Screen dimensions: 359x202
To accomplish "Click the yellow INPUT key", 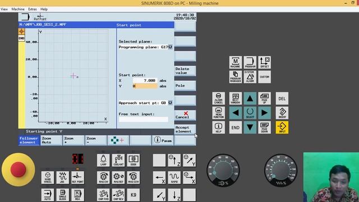I will coord(282,127).
